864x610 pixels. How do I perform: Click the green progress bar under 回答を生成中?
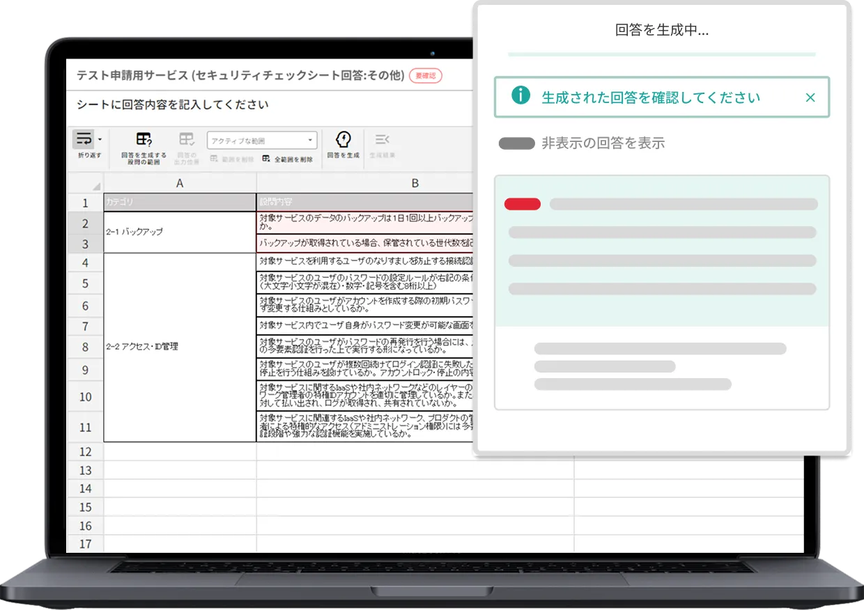(x=661, y=54)
